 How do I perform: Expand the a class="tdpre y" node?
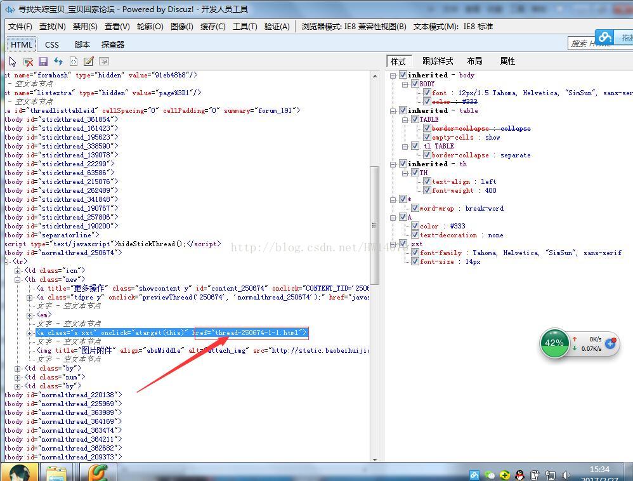pyautogui.click(x=29, y=297)
